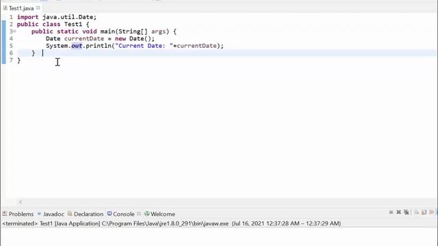This screenshot has height=246, width=438.
Task: Click the javaw.exe path in console header
Action: 165,223
